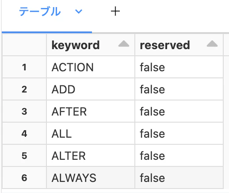Click the false value in ALWAYS row
This screenshot has height=193, width=229.
[x=179, y=178]
